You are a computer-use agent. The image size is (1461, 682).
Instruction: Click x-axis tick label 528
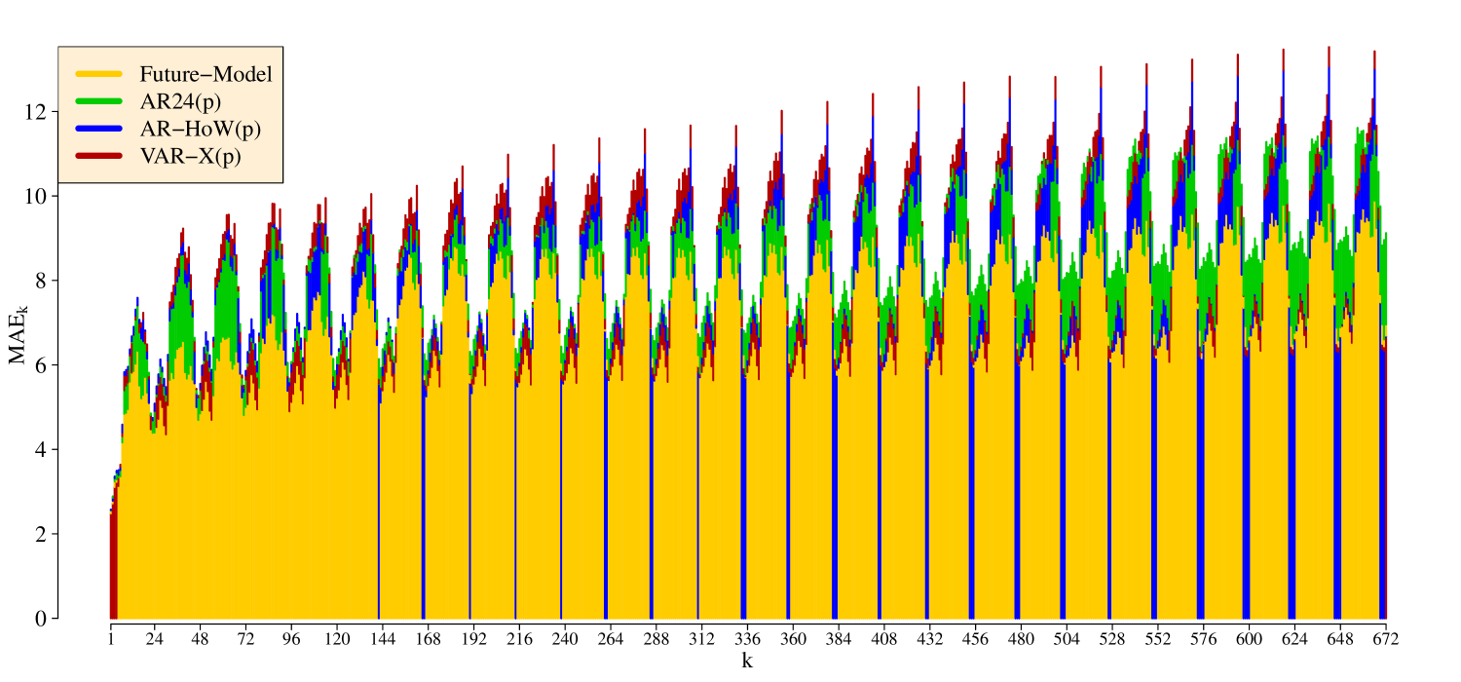[1112, 639]
